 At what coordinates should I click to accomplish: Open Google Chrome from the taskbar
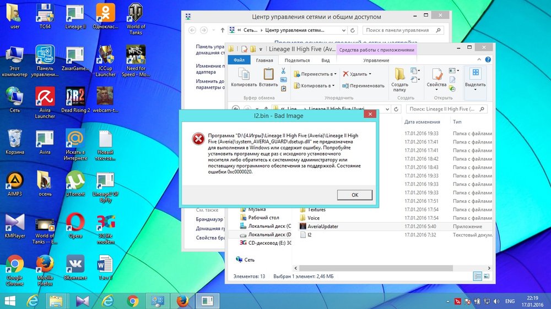tap(132, 301)
